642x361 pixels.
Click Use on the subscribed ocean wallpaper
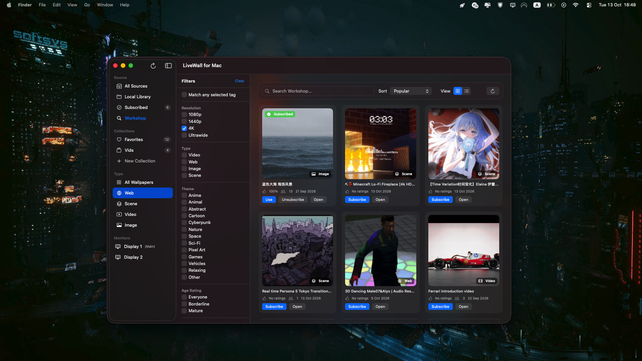point(269,200)
